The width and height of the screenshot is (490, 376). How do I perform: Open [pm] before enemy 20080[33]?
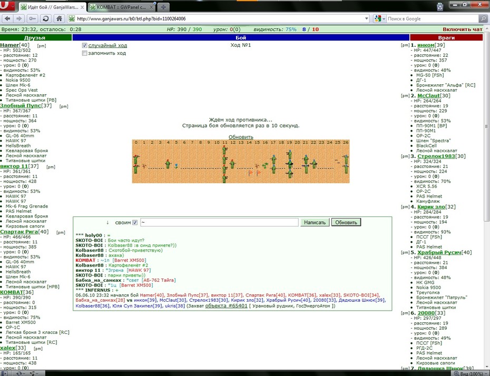click(405, 313)
